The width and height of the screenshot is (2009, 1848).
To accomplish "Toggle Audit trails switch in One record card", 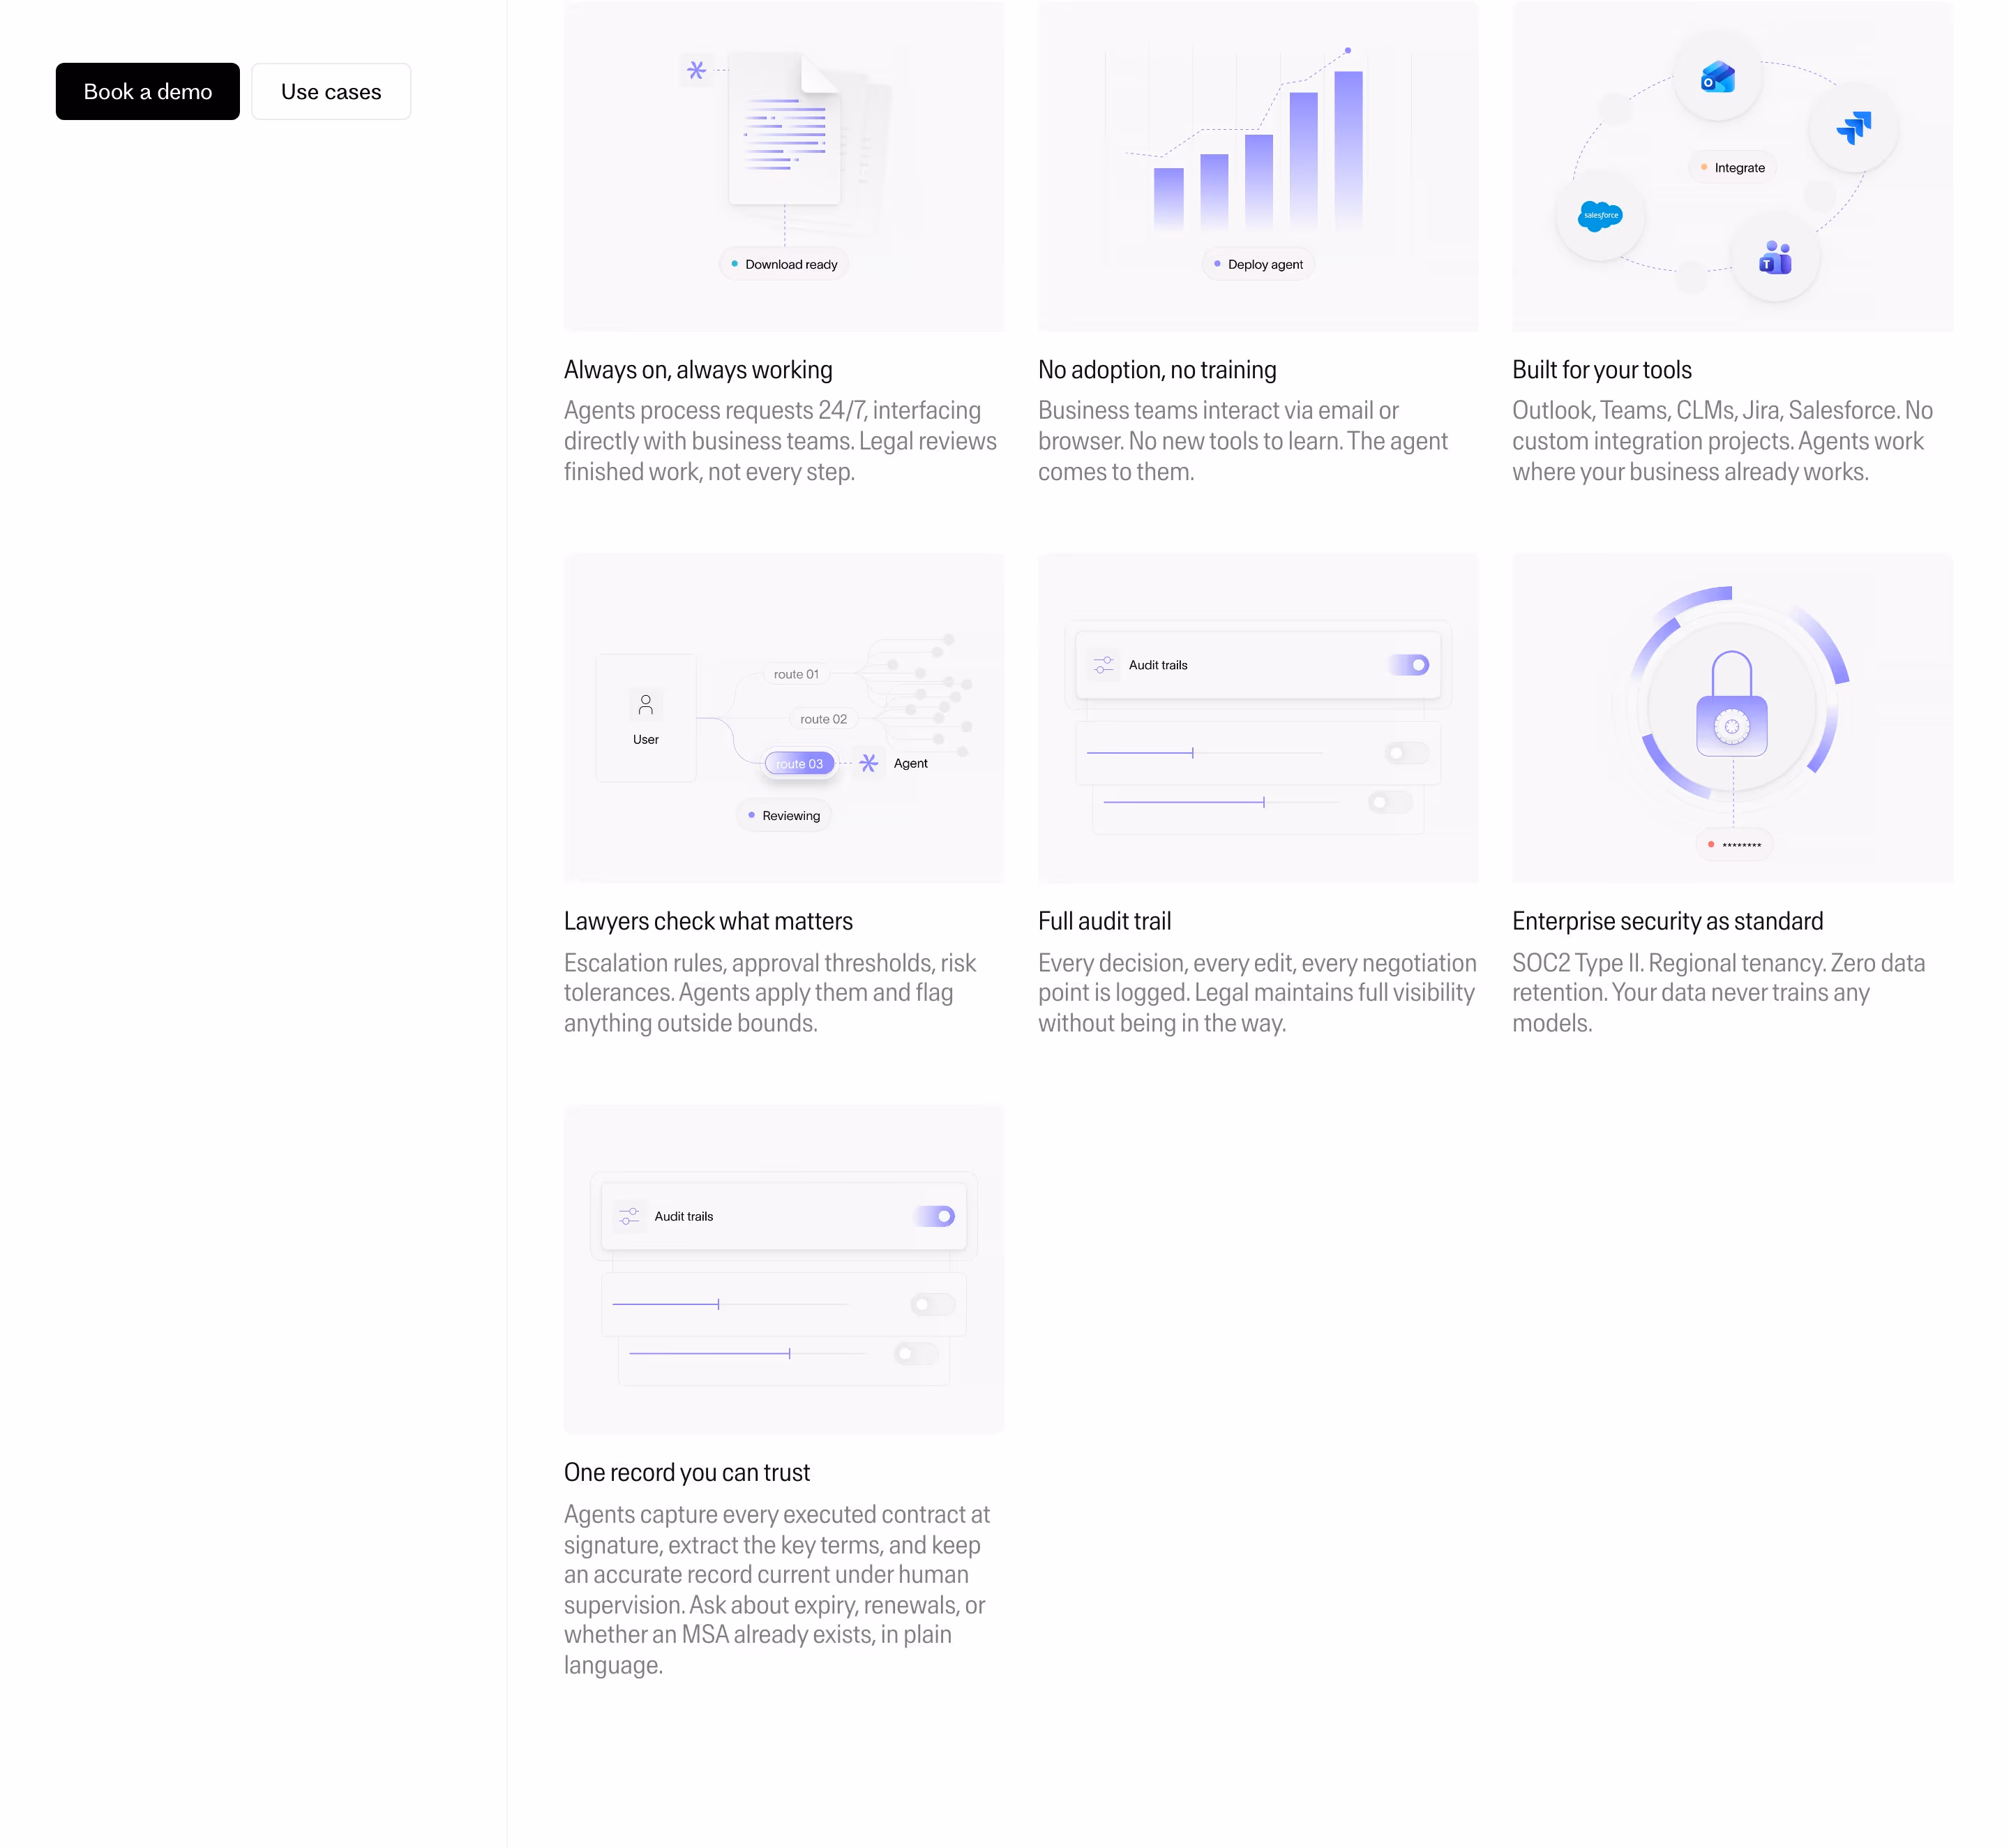I will (935, 1216).
